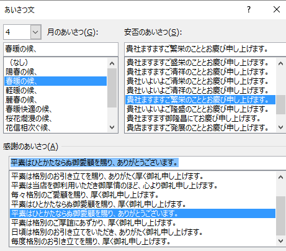The width and height of the screenshot is (286, 251).
Task: Click down arrow of month greeting scrollbar
Action: [112, 127]
